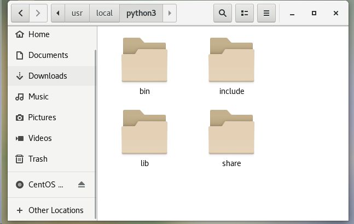The width and height of the screenshot is (354, 224).
Task: Click the CentOS disc icon in the sidebar
Action: click(x=20, y=185)
